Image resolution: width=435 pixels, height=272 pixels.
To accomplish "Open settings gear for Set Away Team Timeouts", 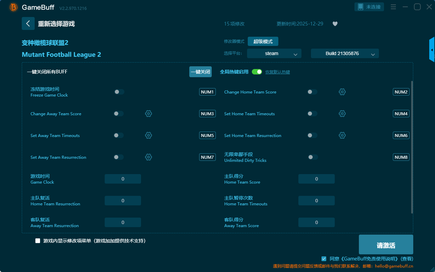I will tap(149, 135).
